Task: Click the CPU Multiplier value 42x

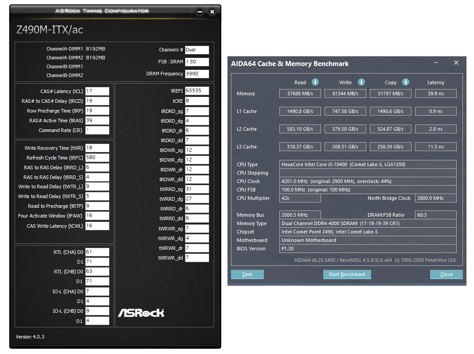Action: pos(300,198)
